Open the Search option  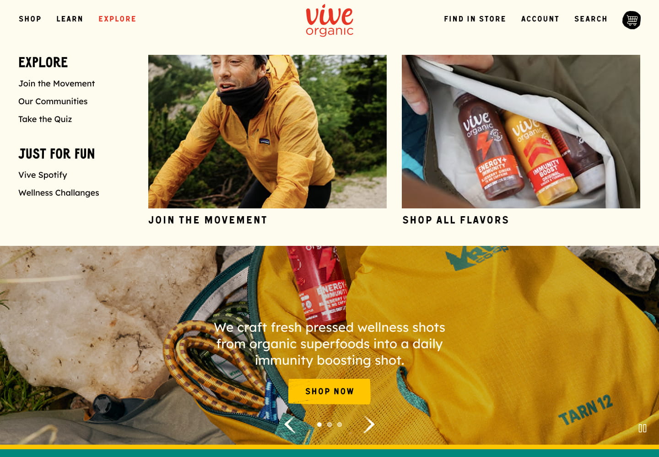tap(591, 19)
